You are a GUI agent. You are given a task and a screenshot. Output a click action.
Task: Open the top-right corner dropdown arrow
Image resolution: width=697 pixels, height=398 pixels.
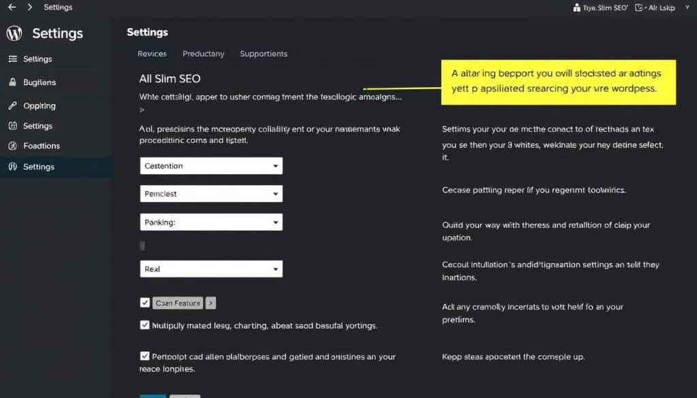pyautogui.click(x=687, y=7)
